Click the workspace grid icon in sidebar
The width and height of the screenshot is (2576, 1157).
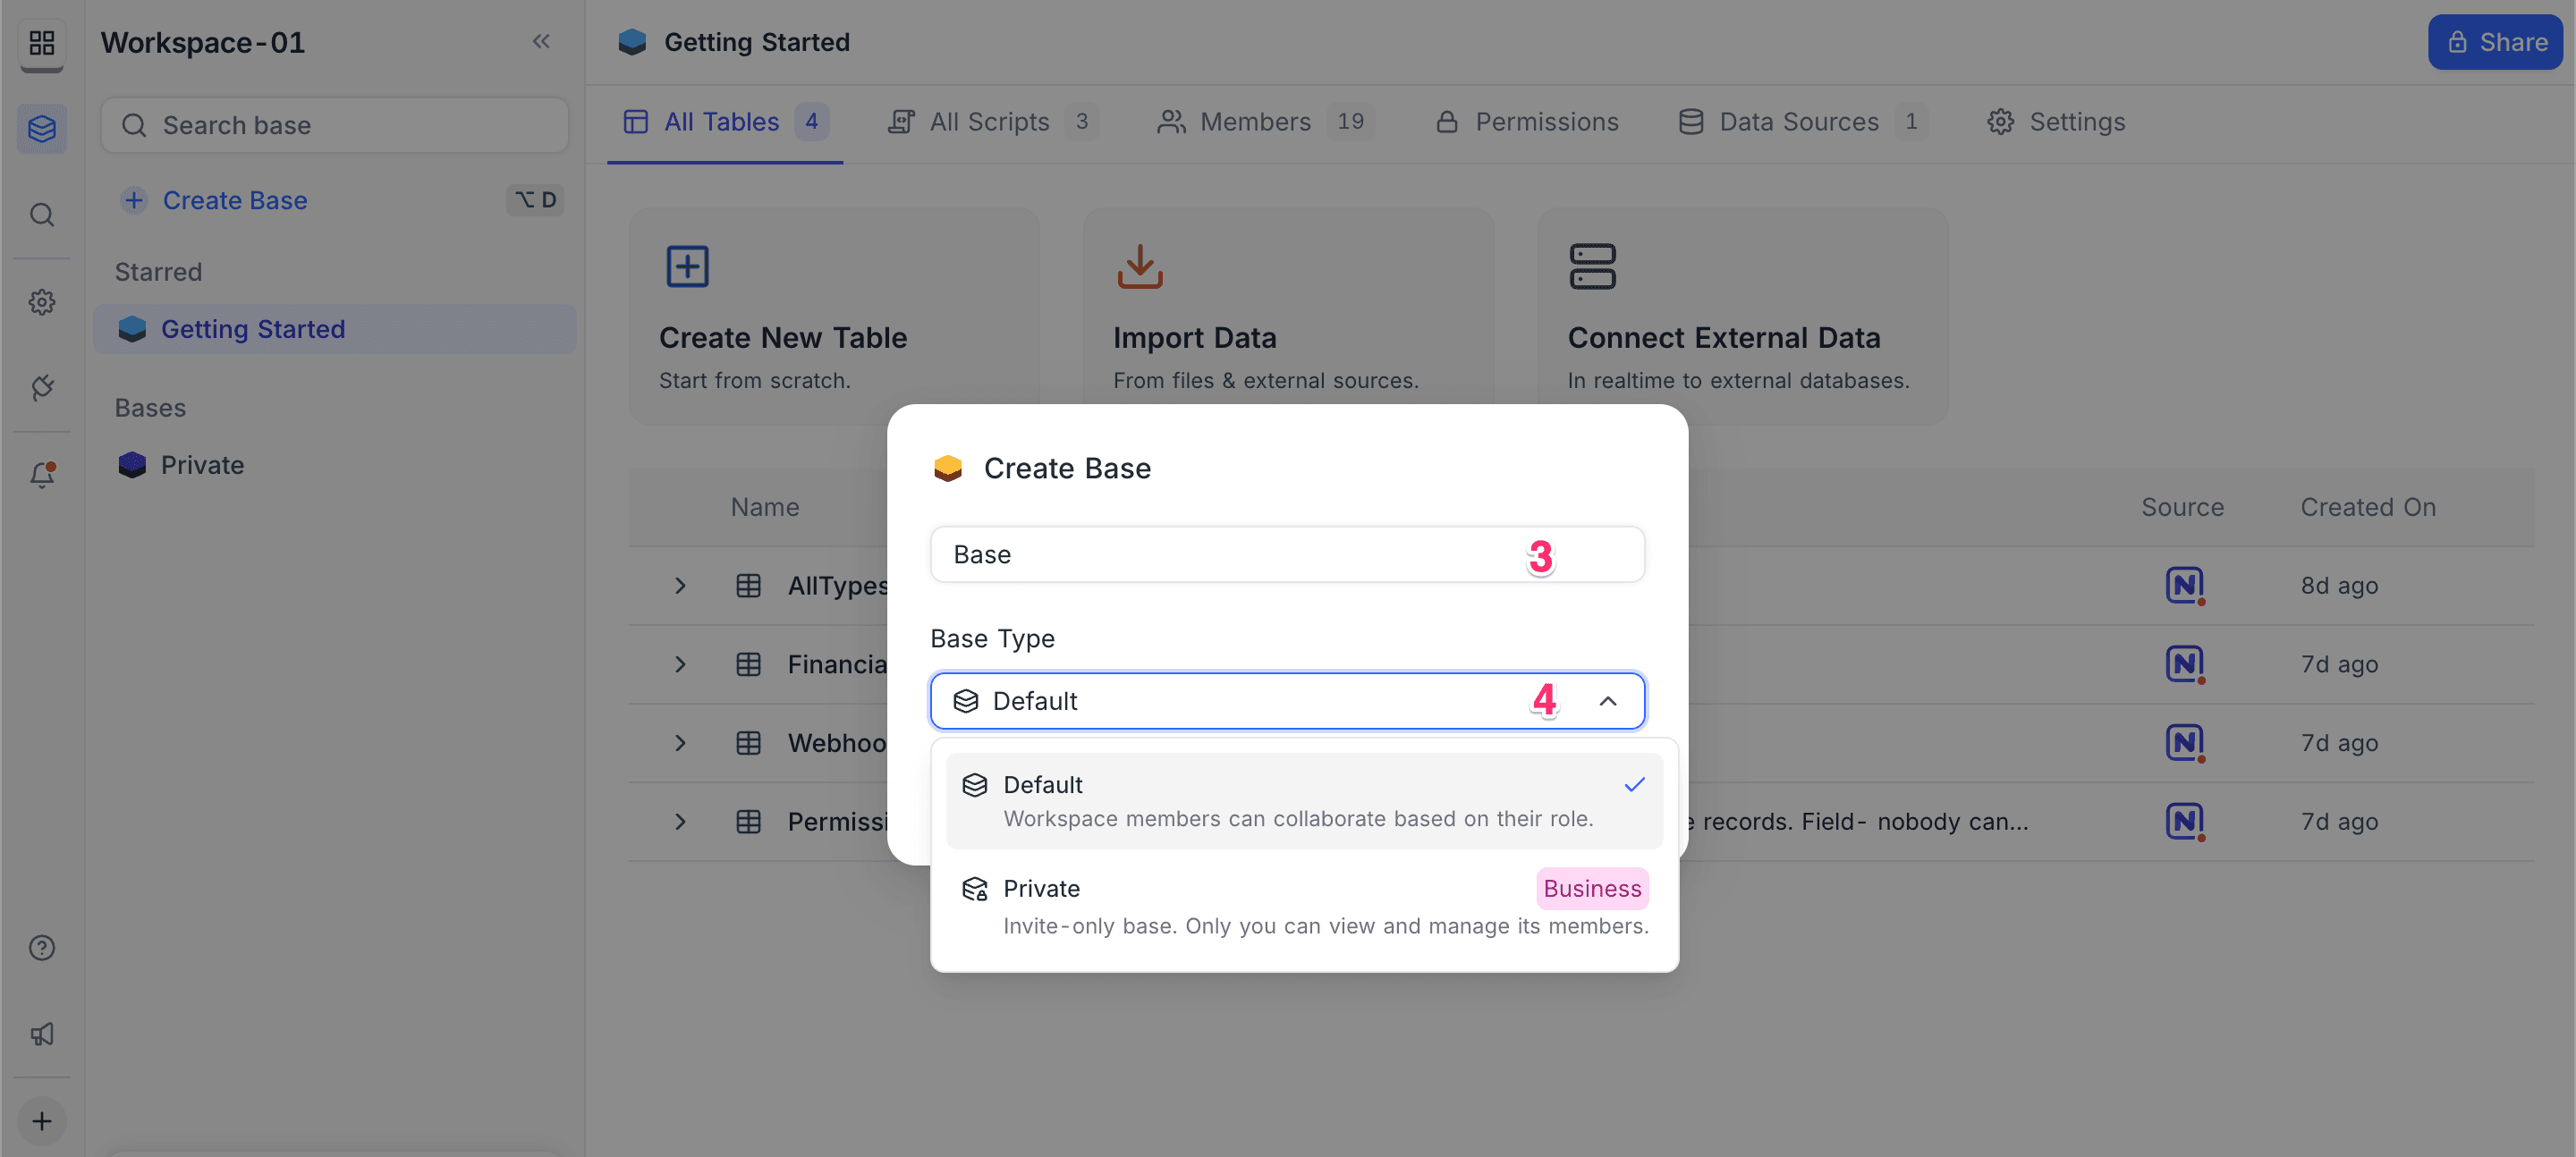(x=42, y=43)
